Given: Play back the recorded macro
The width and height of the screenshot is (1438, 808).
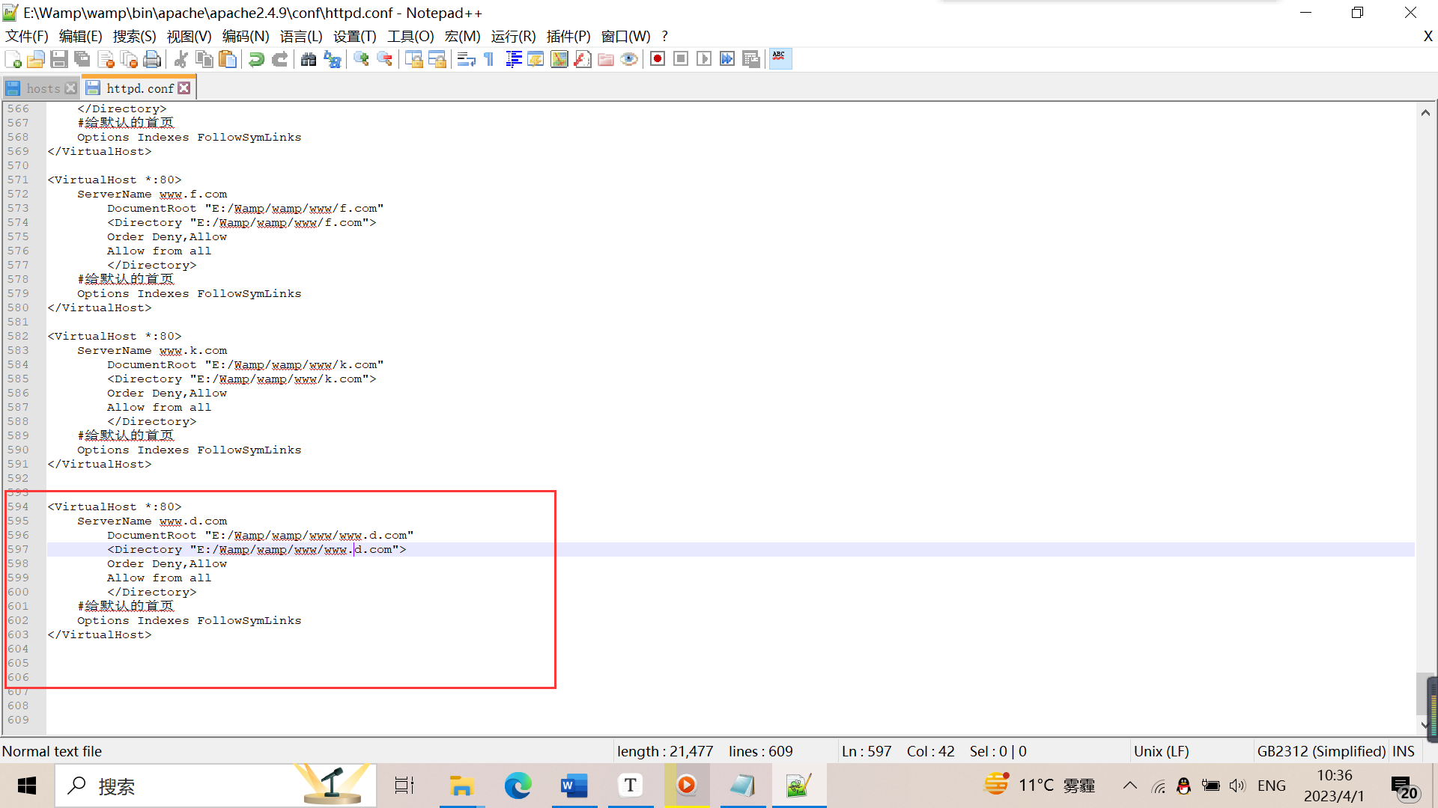Looking at the screenshot, I should [704, 59].
